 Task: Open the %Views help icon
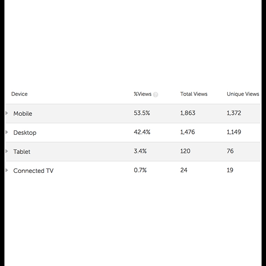(156, 94)
